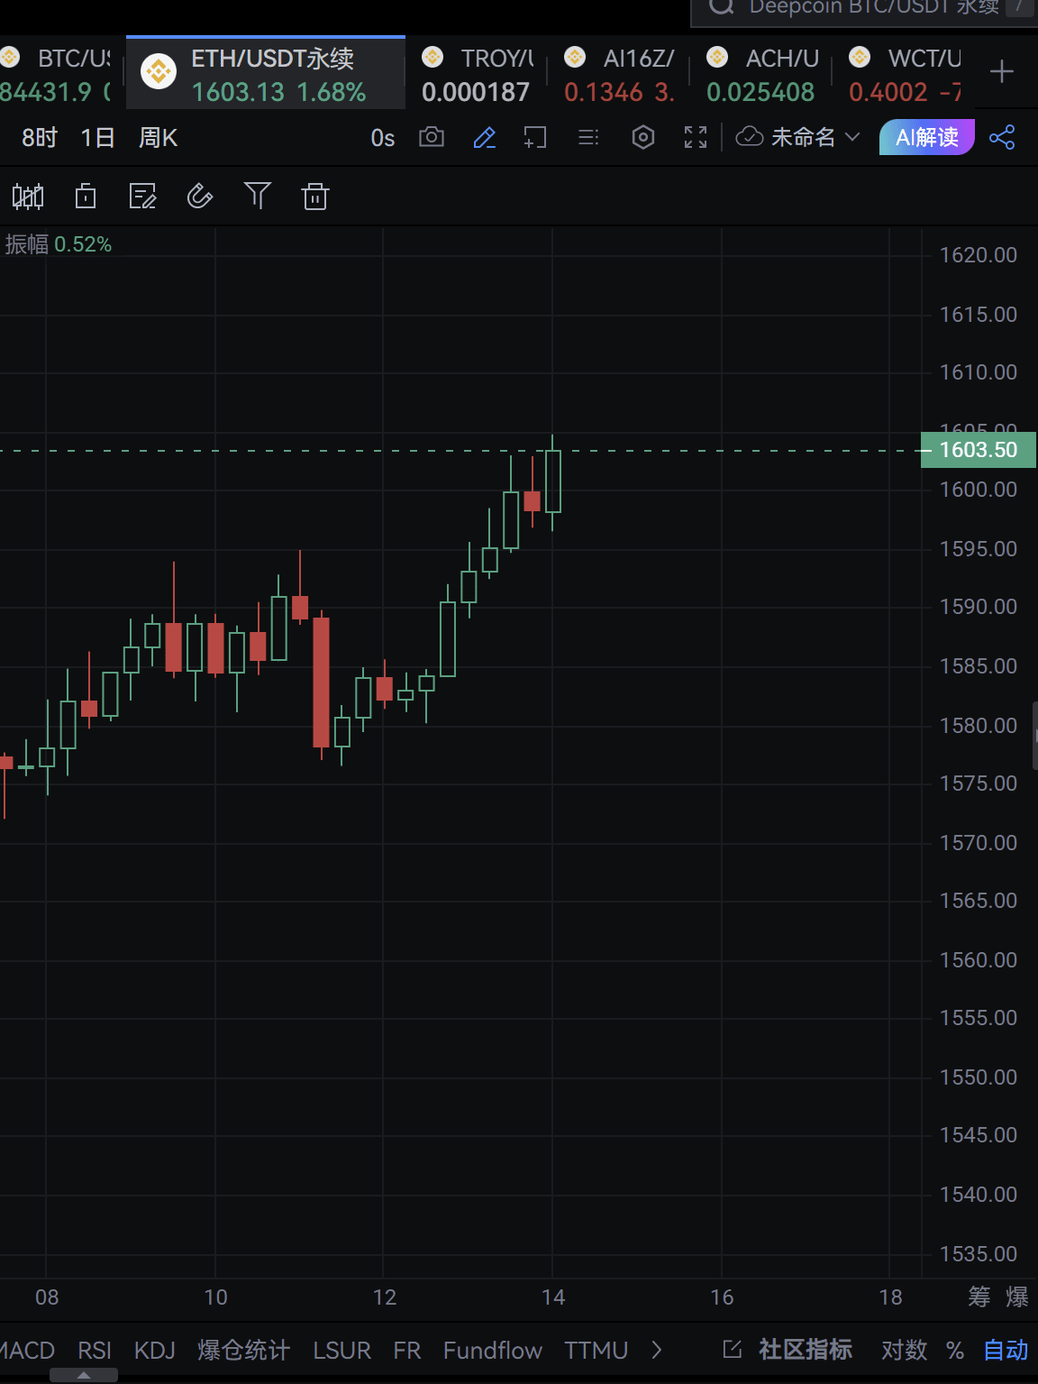
Task: Add a new chart layout pane
Action: pyautogui.click(x=535, y=137)
